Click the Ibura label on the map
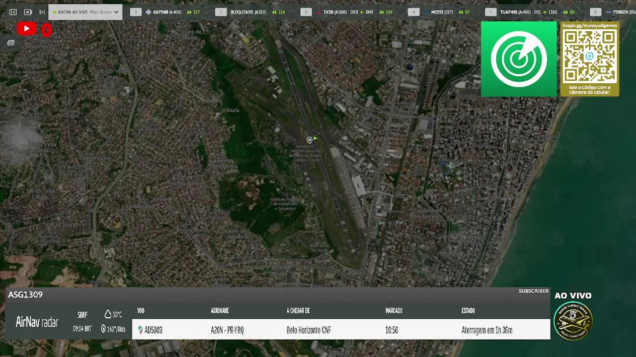The height and width of the screenshot is (357, 636). tap(233, 110)
